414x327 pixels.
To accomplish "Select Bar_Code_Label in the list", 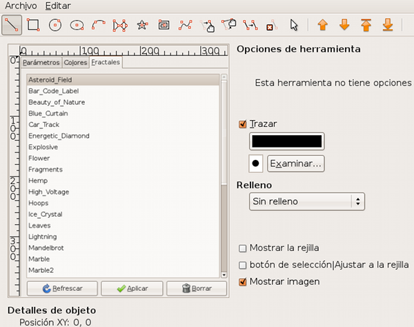I will pyautogui.click(x=123, y=91).
